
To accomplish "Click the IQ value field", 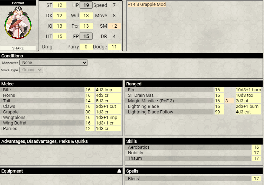I will click(x=60, y=26).
